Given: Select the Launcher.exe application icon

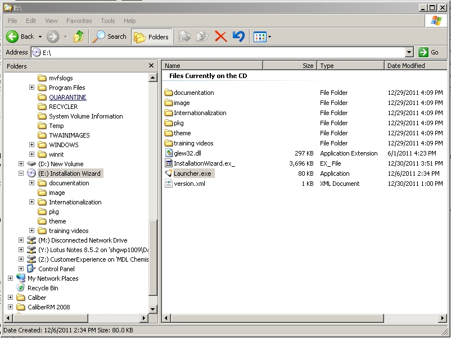Looking at the screenshot, I should point(169,173).
